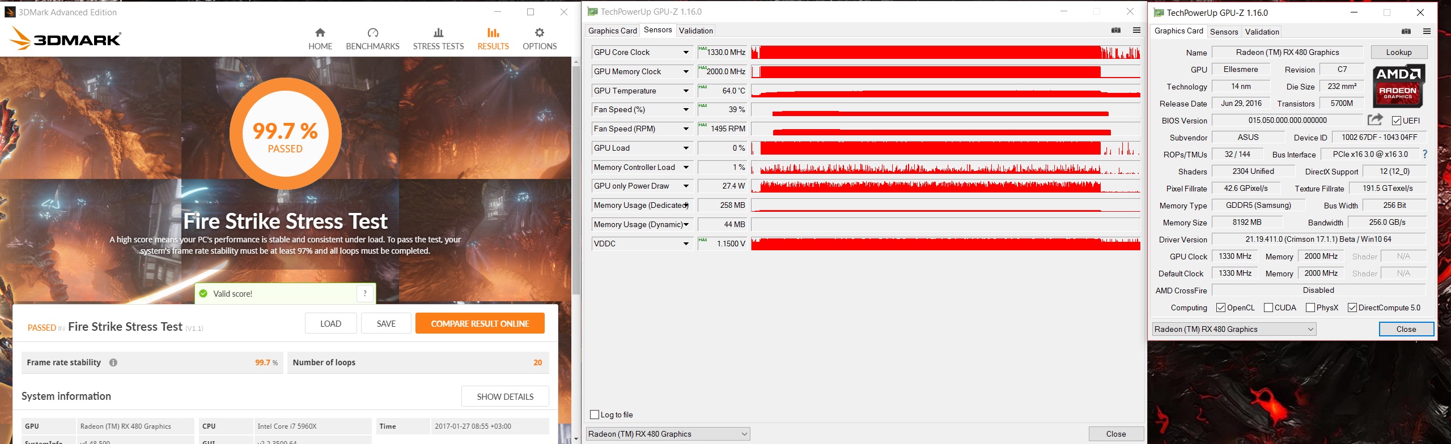
Task: Select Graphics Card tab in right GPU-Z window
Action: pyautogui.click(x=1178, y=31)
